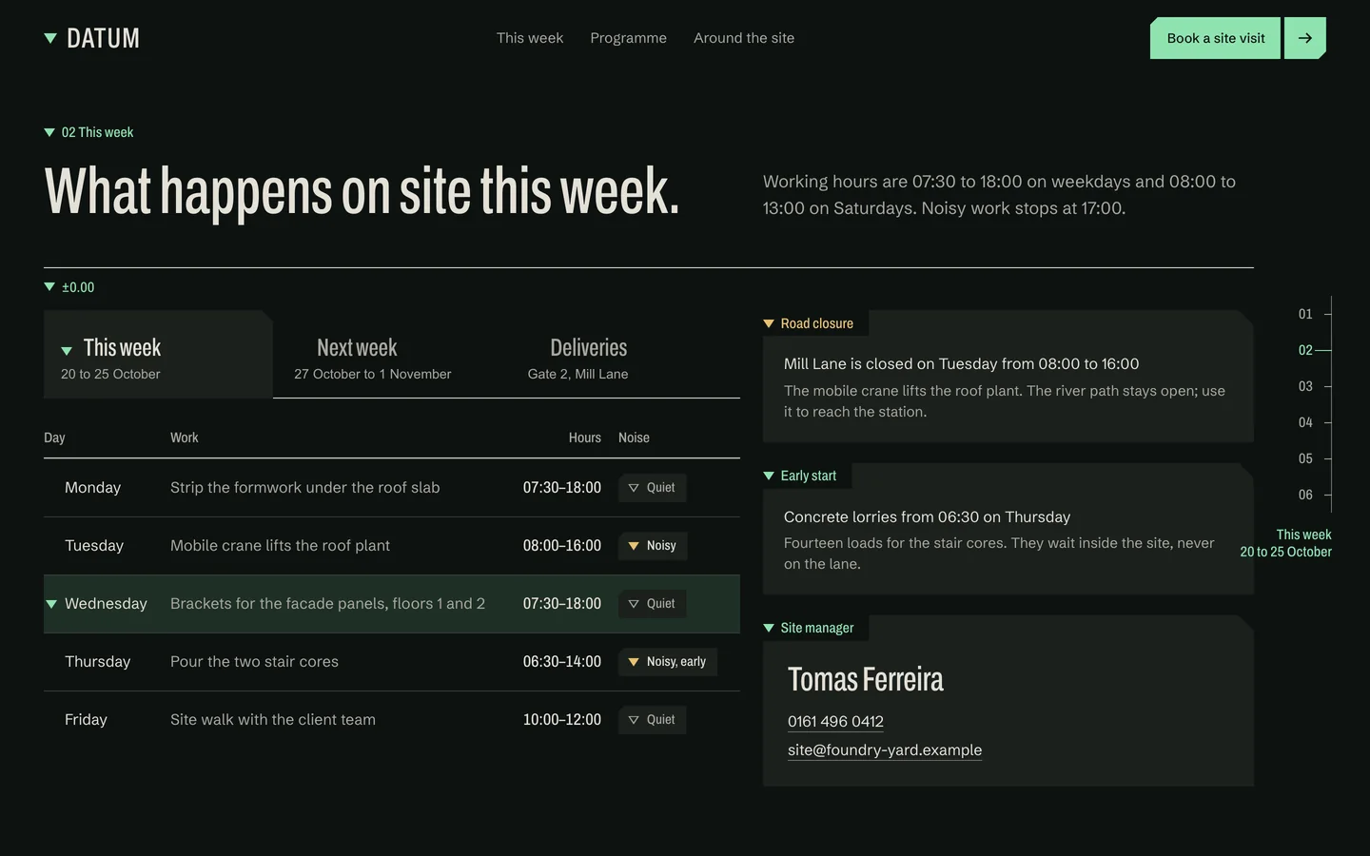The image size is (1370, 856).
Task: Click the Book a site visit button
Action: pos(1215,38)
